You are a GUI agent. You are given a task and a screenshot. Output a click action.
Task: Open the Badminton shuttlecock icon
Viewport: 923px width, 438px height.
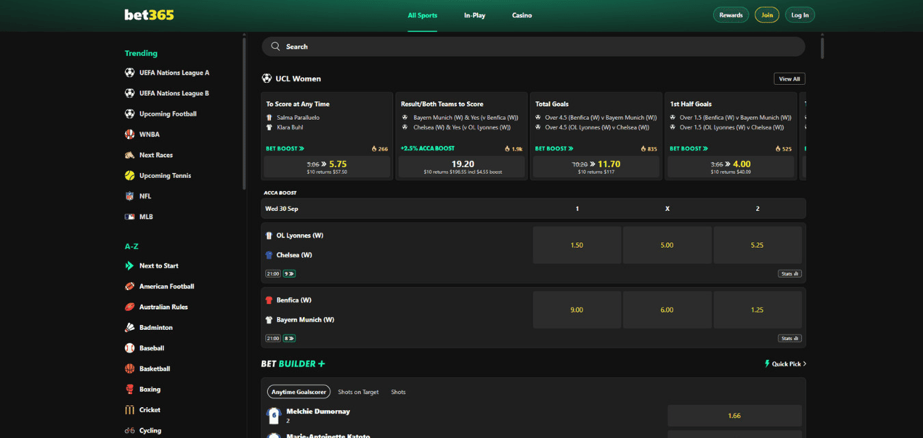[x=129, y=327]
